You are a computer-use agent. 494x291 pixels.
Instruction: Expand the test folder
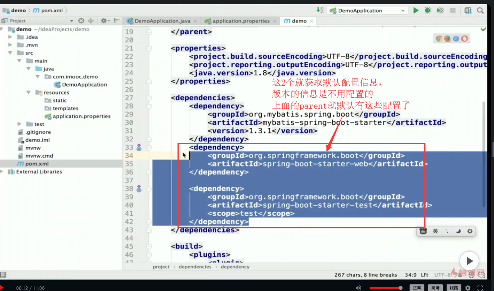[19, 124]
